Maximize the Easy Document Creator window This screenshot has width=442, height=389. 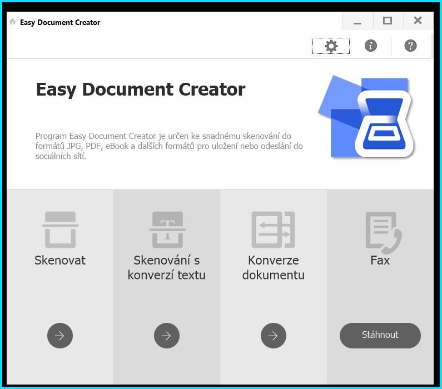tap(388, 21)
